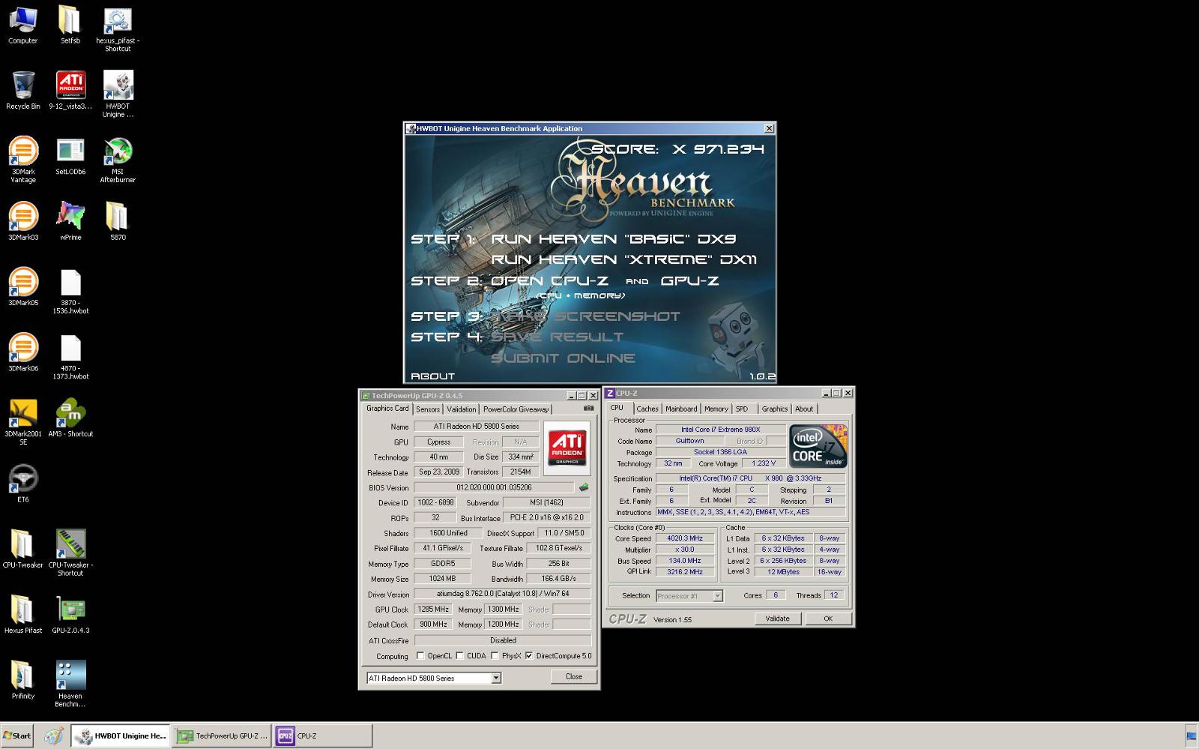1199x749 pixels.
Task: Click Submit Online in Heaven benchmark
Action: click(563, 358)
